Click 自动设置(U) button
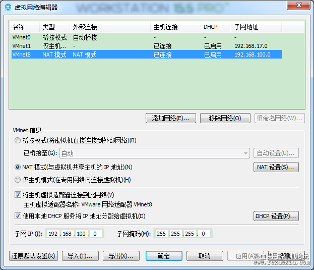The image size is (314, 270). coord(276,153)
